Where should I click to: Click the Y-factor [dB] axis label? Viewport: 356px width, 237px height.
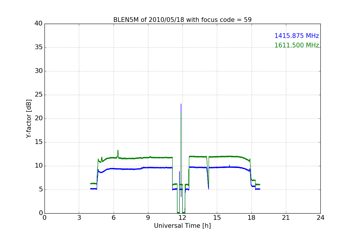[29, 118]
